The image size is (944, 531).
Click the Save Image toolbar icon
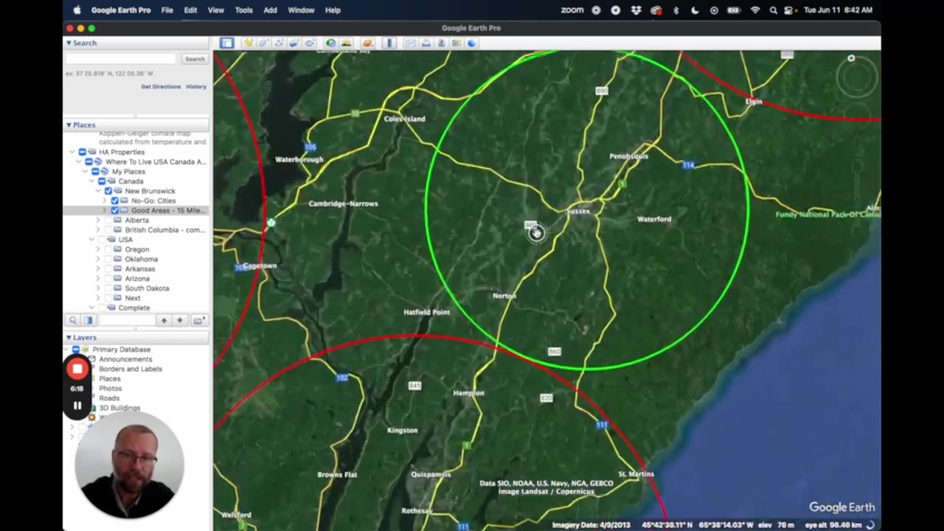441,43
